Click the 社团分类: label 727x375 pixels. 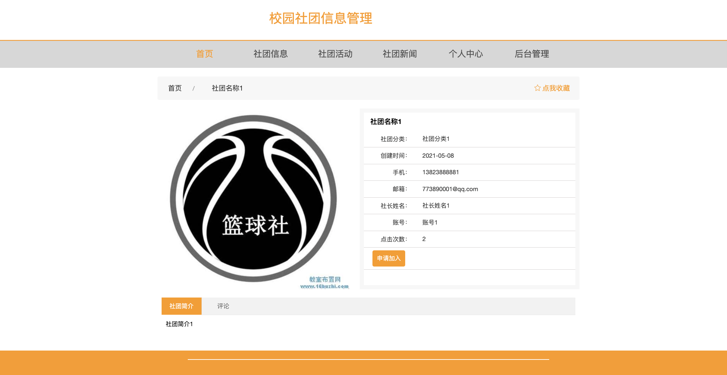point(394,139)
